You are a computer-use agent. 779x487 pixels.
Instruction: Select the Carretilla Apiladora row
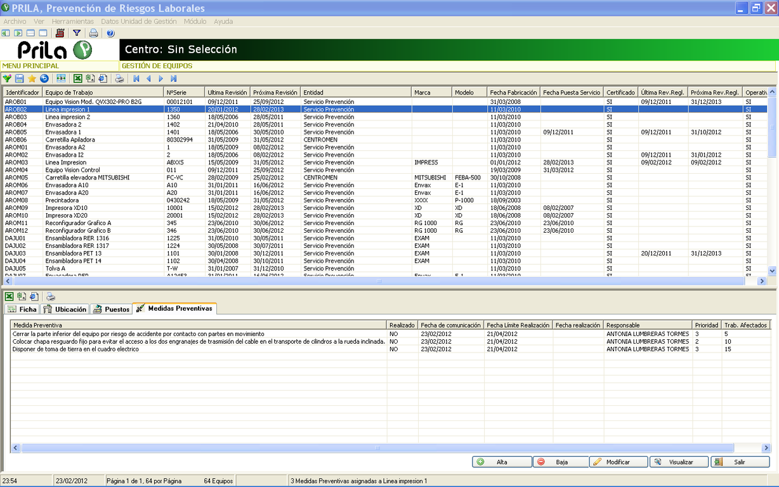pyautogui.click(x=70, y=140)
